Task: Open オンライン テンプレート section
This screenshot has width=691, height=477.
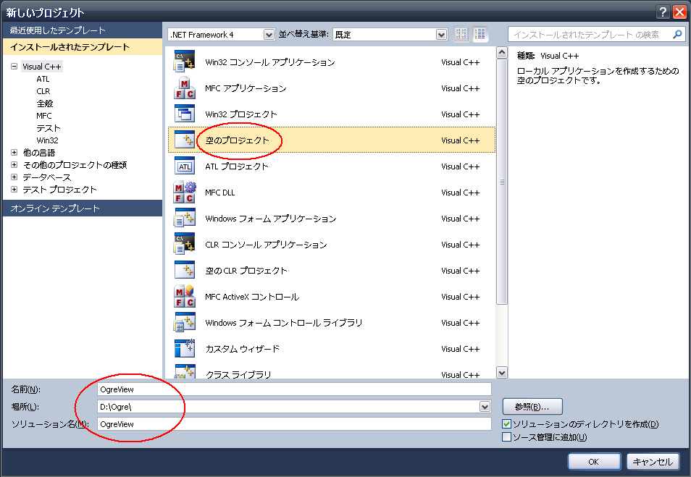Action: tap(83, 208)
